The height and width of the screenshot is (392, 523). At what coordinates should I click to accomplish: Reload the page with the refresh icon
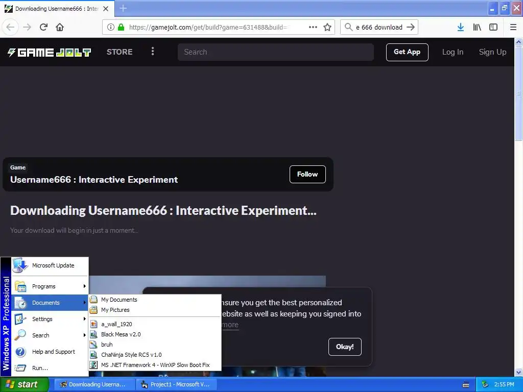coord(44,27)
